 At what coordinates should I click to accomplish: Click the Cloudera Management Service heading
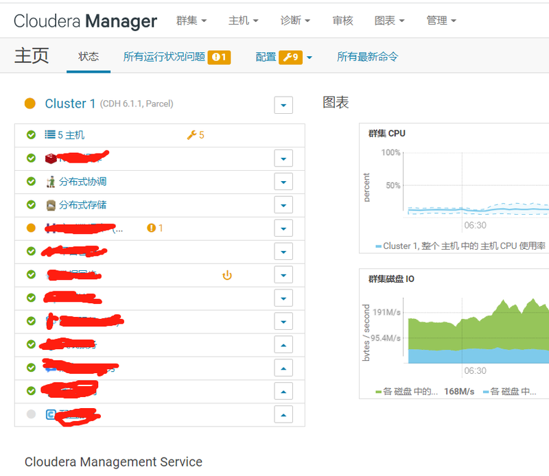coord(113,462)
